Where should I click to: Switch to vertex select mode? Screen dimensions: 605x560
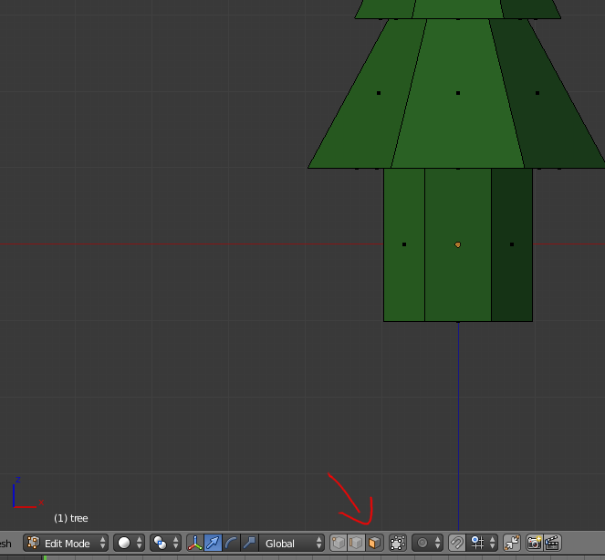(x=339, y=543)
